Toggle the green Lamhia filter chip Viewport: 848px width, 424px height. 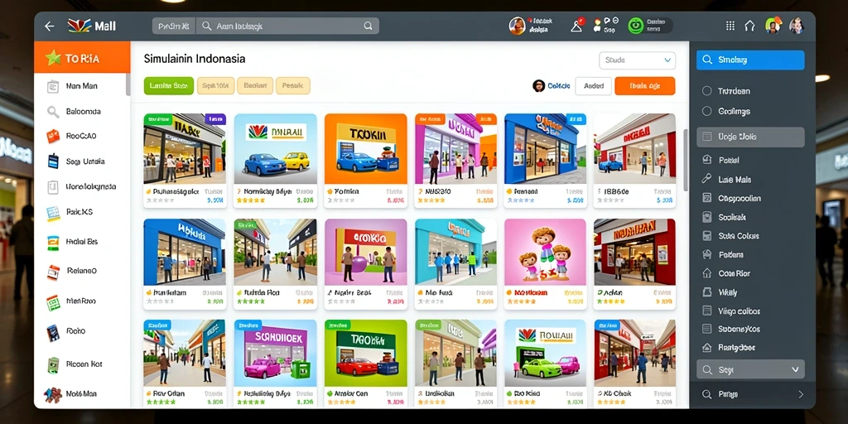click(169, 85)
